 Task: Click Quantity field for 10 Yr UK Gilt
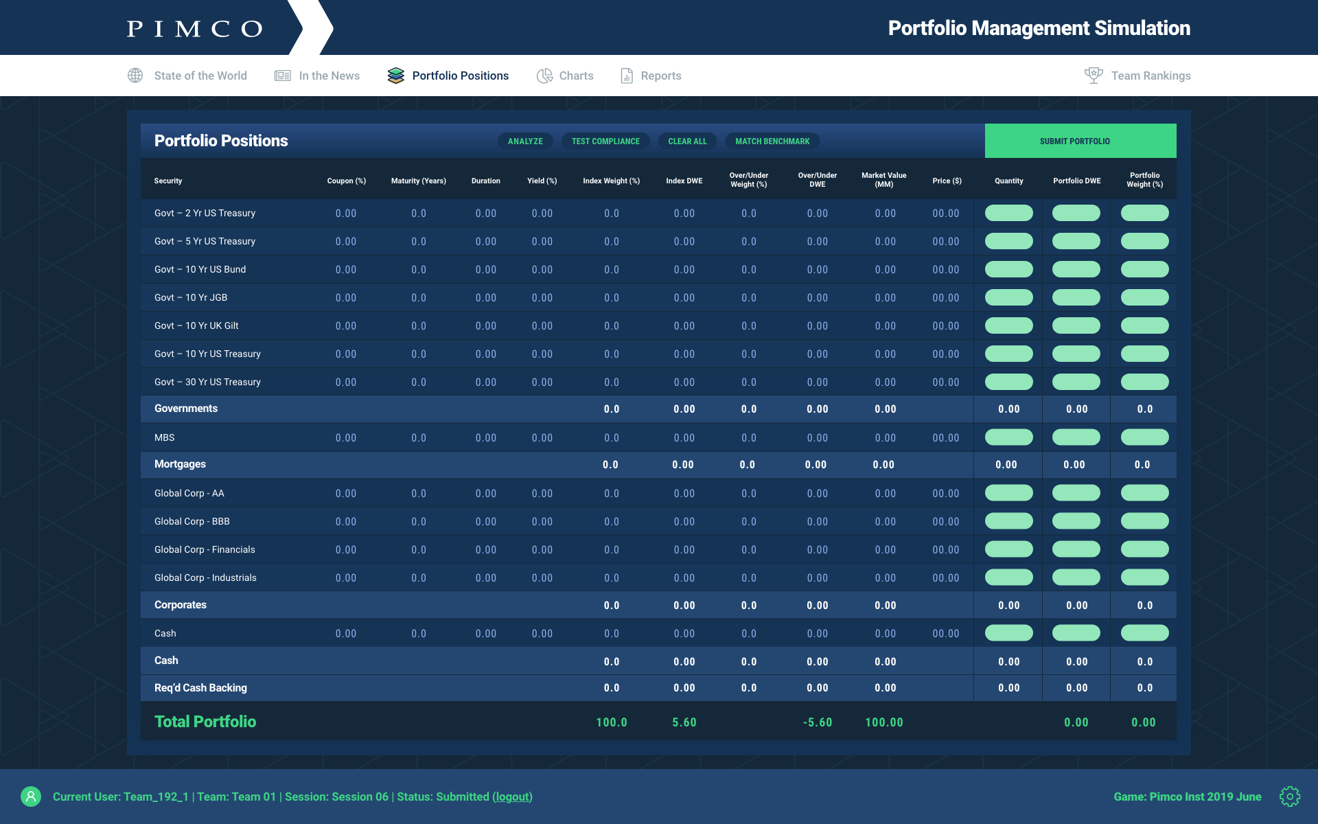point(1009,325)
